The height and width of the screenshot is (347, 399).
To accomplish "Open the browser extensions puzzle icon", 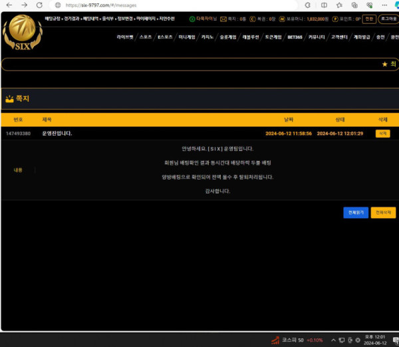I will coord(308,5).
